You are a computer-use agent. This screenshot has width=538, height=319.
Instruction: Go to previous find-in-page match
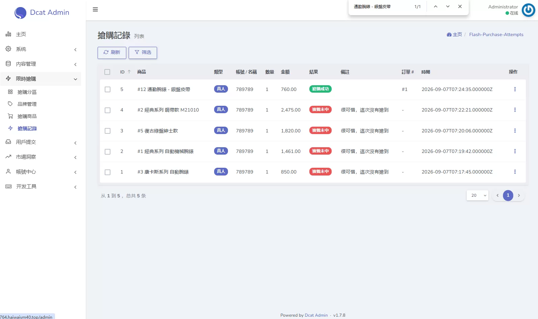click(x=436, y=6)
